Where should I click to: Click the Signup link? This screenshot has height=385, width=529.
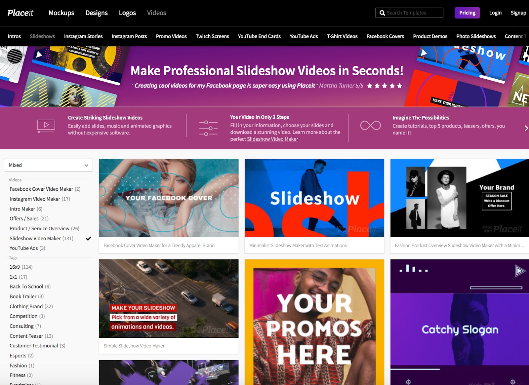point(518,13)
